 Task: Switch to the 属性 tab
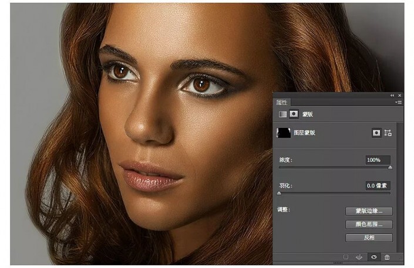click(x=282, y=103)
